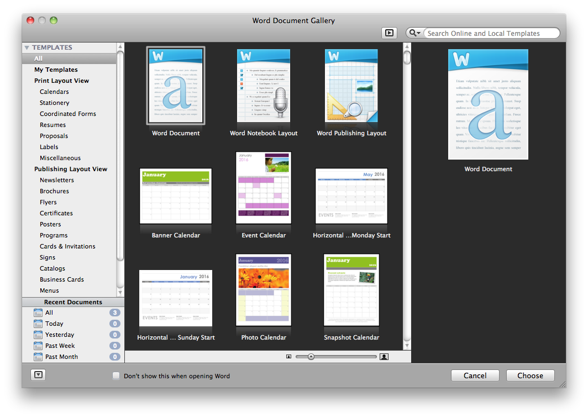Show Past Week recent documents
This screenshot has width=588, height=418.
[x=60, y=346]
